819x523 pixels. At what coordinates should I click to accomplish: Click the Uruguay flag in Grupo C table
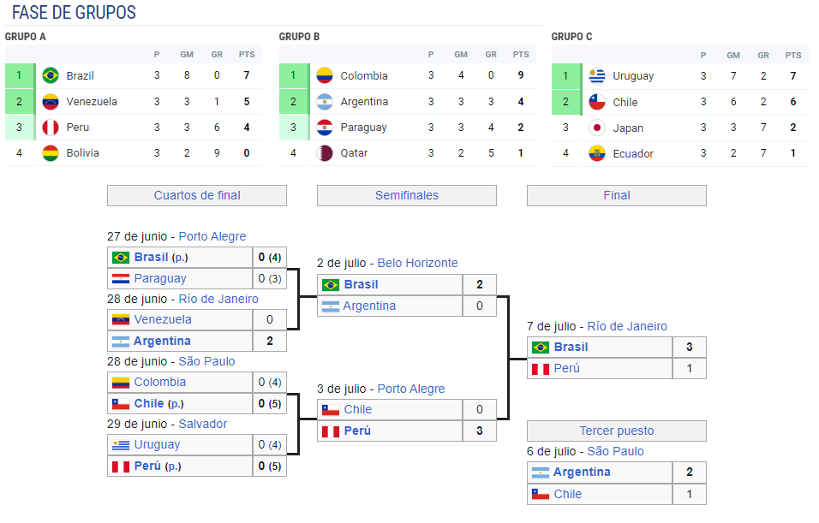coord(597,76)
